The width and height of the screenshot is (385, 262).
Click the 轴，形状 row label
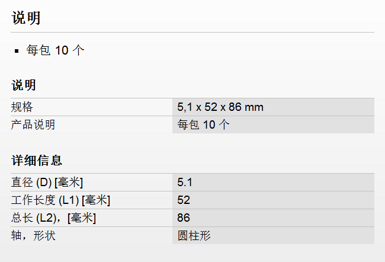coord(33,235)
